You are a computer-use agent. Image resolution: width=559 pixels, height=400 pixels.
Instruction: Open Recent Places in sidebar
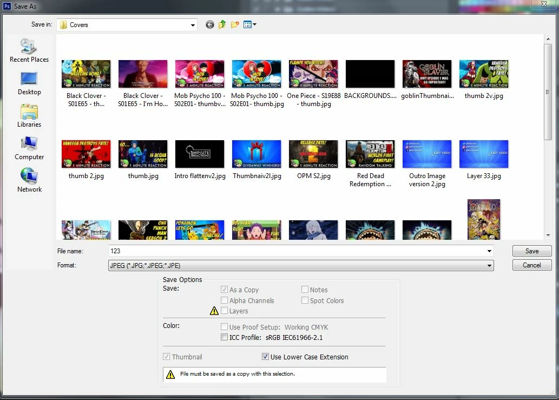pos(29,51)
